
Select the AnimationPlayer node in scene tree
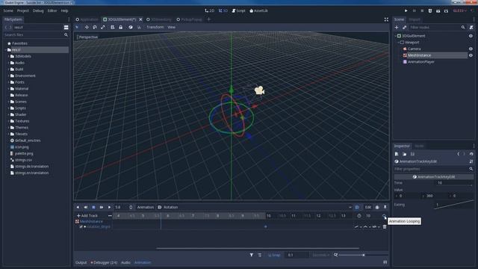point(420,62)
